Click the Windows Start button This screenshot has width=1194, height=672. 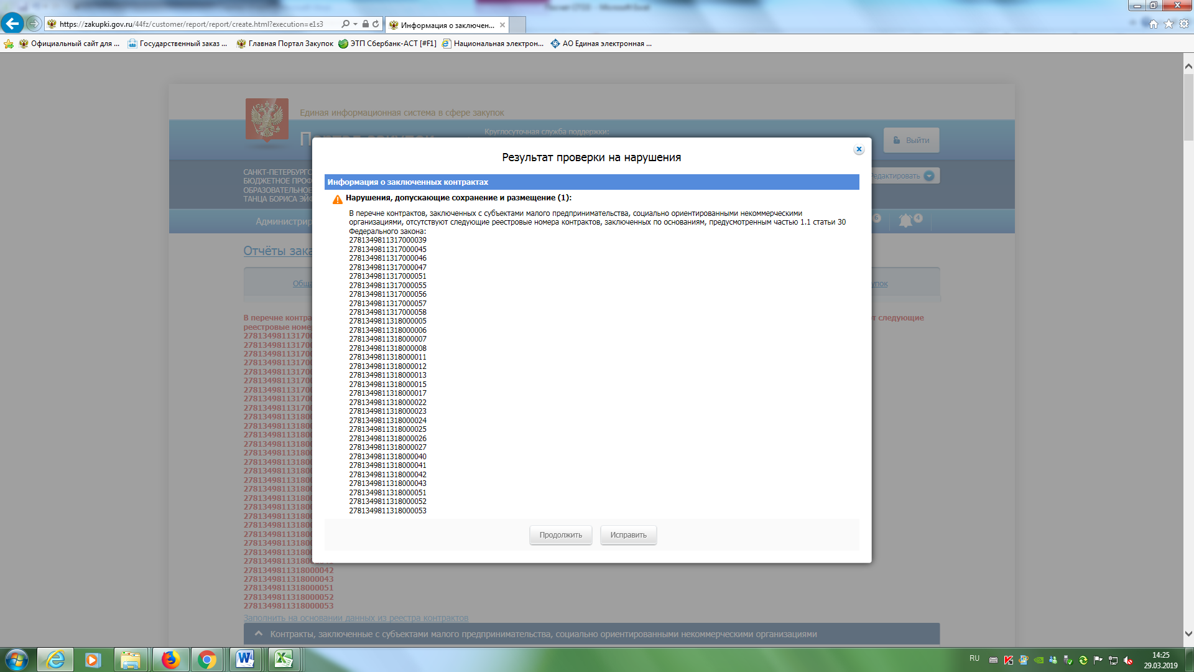(17, 660)
